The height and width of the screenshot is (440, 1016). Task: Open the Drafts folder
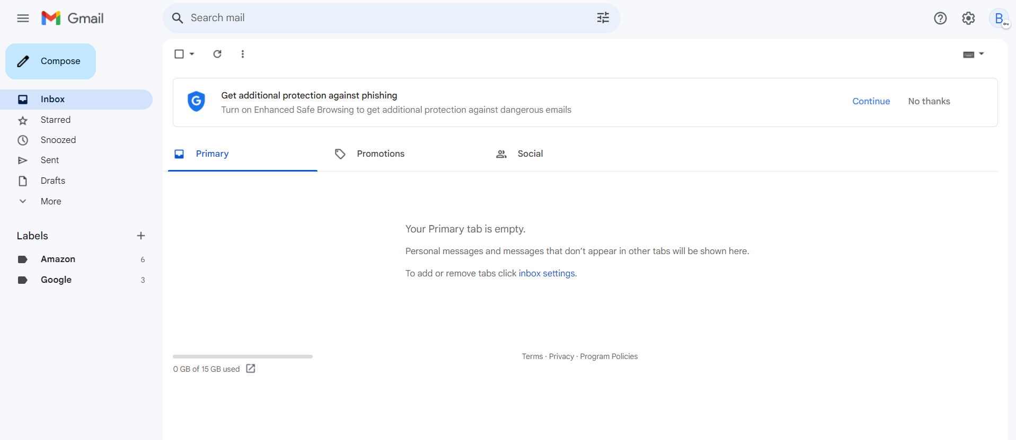[76, 181]
